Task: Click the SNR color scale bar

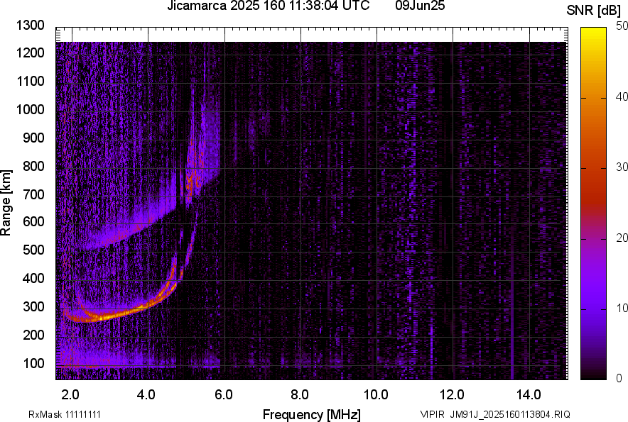Action: click(594, 204)
